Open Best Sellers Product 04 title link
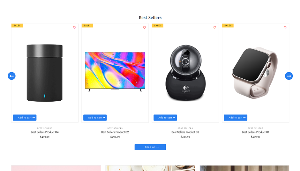300x171 pixels. pyautogui.click(x=45, y=132)
